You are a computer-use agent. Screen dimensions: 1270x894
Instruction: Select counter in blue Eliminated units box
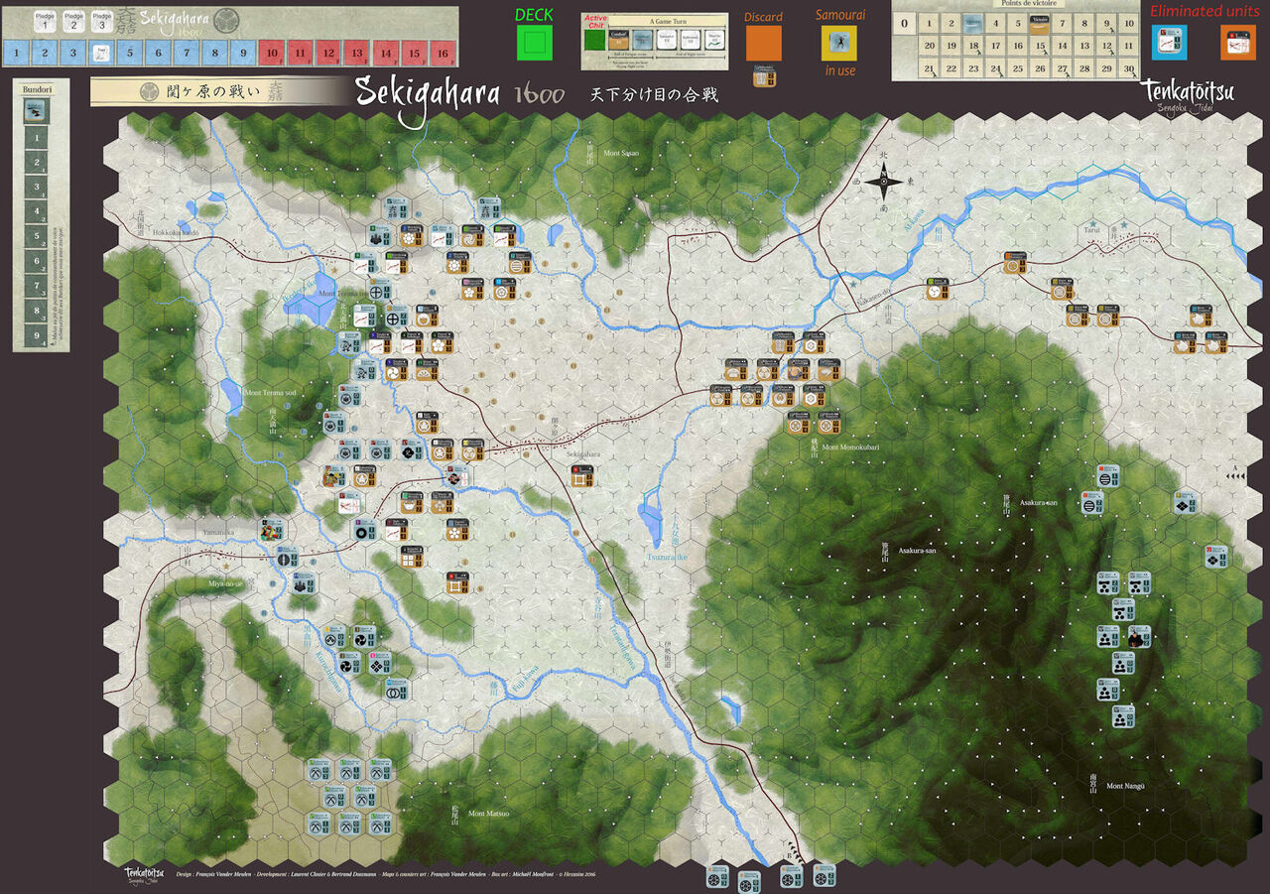coord(1170,42)
